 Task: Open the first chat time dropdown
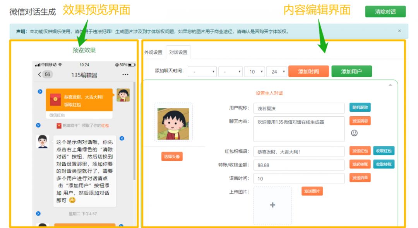point(202,71)
